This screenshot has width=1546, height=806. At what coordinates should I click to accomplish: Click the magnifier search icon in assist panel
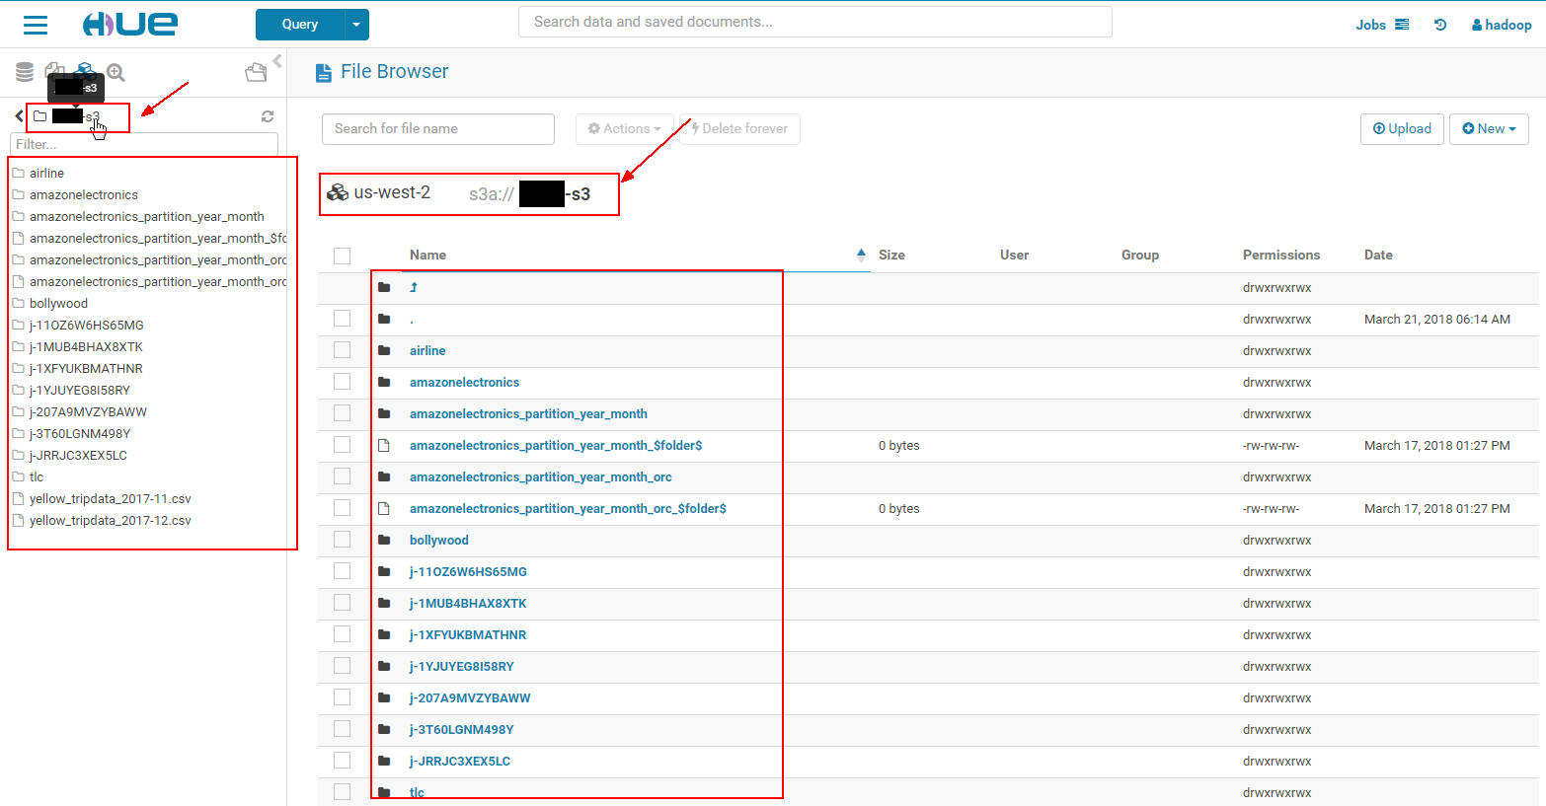click(x=116, y=73)
